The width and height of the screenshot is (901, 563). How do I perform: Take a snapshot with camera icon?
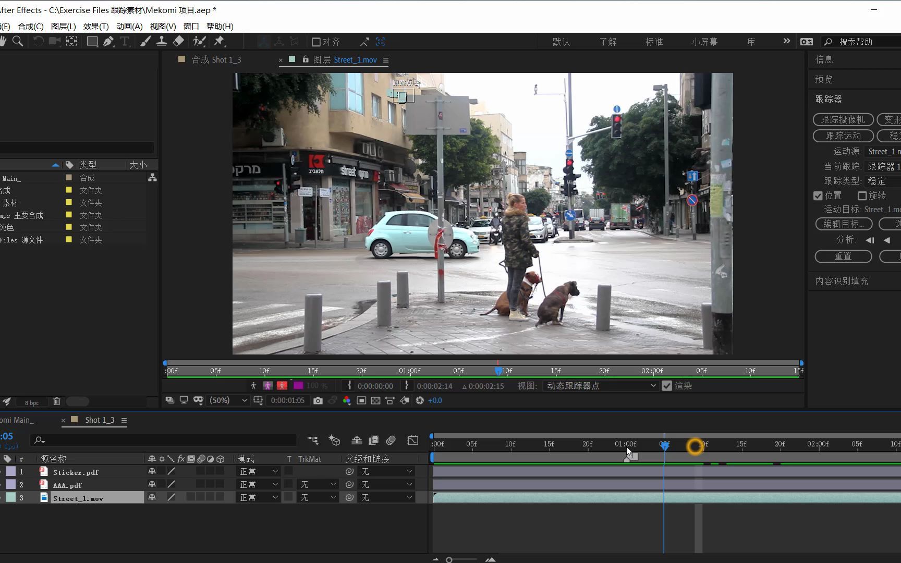318,400
